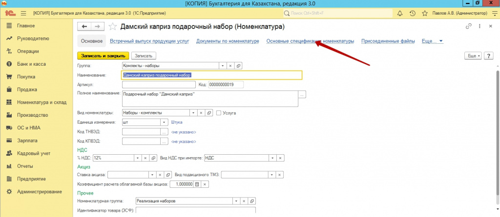Open form's three-dot options menu

479,26
